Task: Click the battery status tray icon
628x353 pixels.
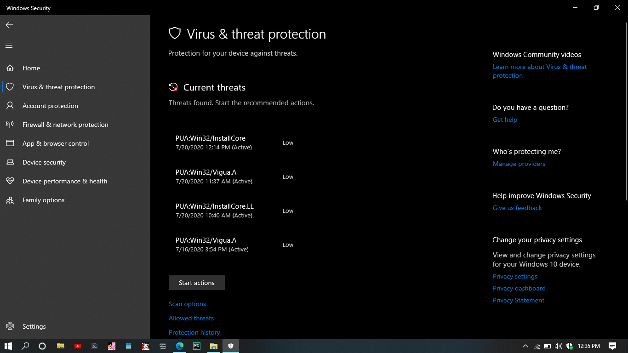Action: (548, 346)
